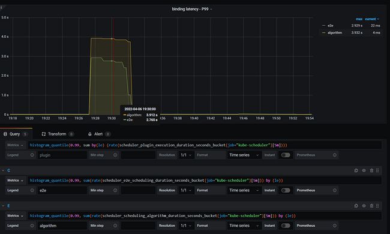Screen dimensions: 390x234
Task: Click the scheduling_algorithm_duration query expression
Action: point(205,215)
